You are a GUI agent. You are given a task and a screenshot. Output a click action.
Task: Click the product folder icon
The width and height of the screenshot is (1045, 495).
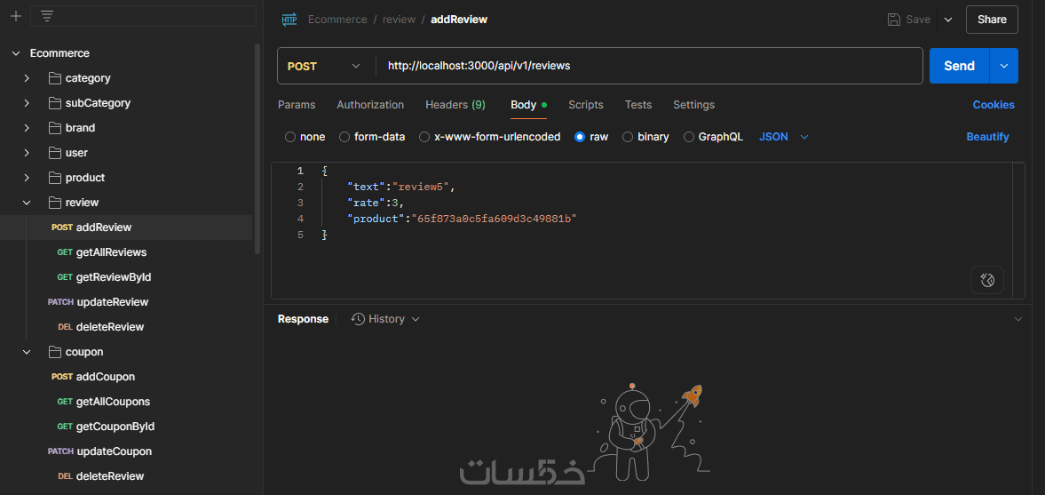[x=54, y=178]
